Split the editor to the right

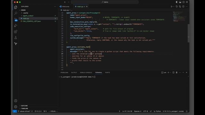[x=183, y=6]
